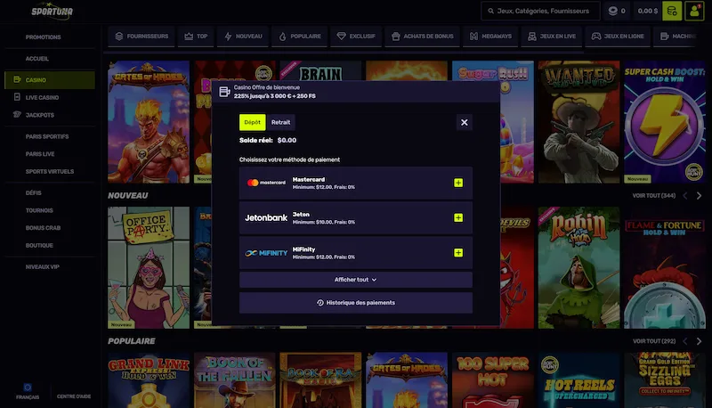Open 100 Super Hot game thumbnail
Image resolution: width=712 pixels, height=408 pixels.
pos(493,380)
